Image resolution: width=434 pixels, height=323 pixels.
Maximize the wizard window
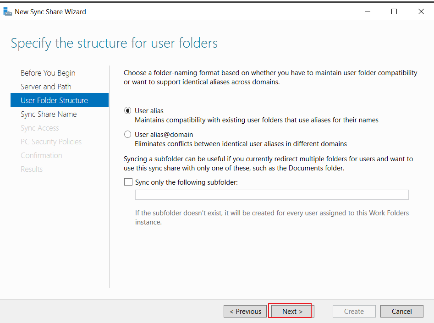click(394, 11)
